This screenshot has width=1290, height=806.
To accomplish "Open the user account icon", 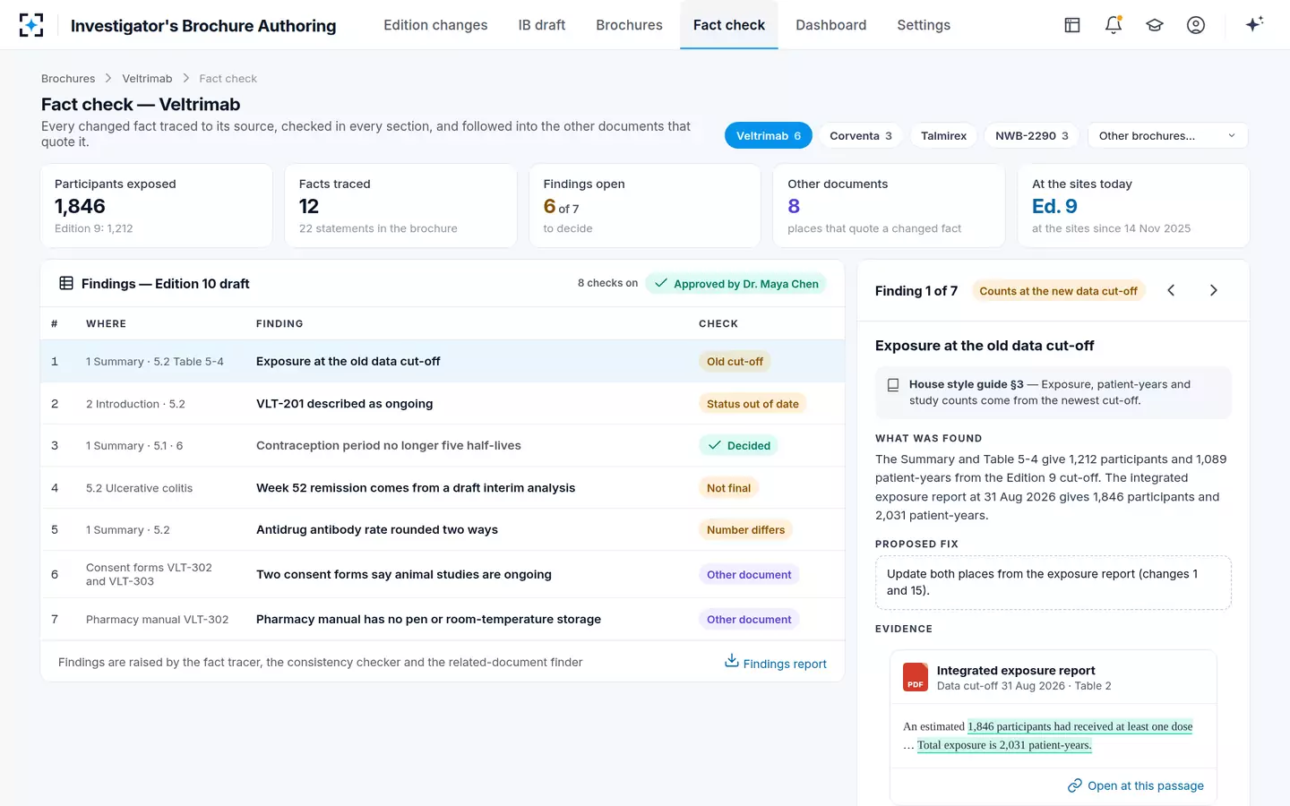I will coord(1196,25).
